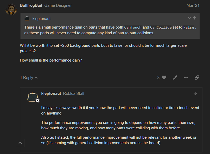
Task: Expand the quote with the down chevron
Action: click(x=189, y=18)
